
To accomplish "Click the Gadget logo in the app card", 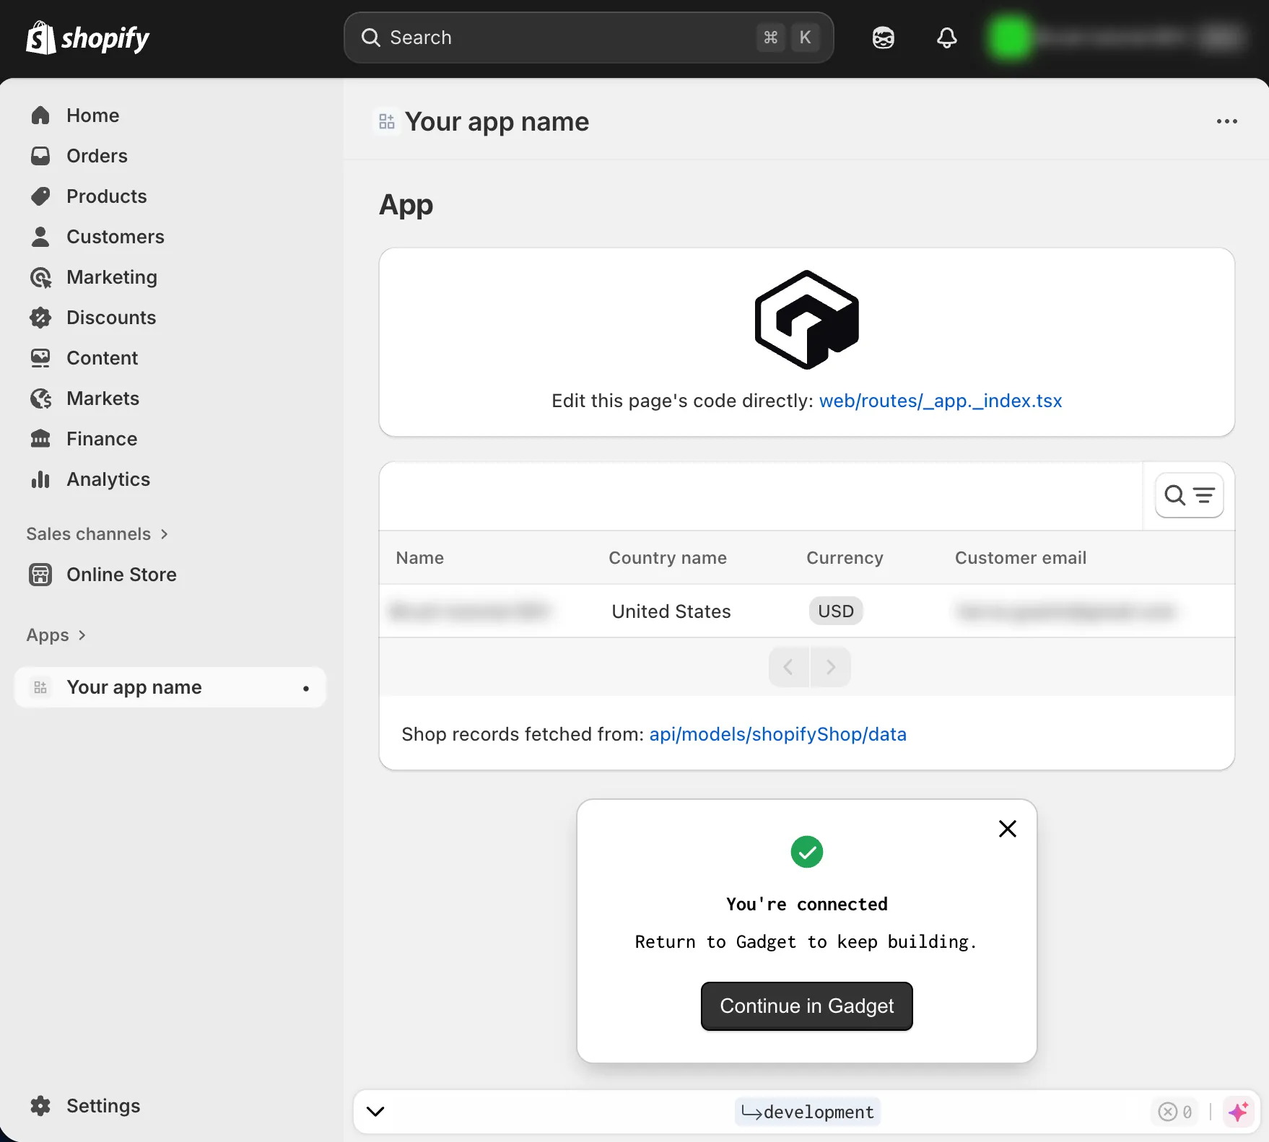I will (x=806, y=320).
